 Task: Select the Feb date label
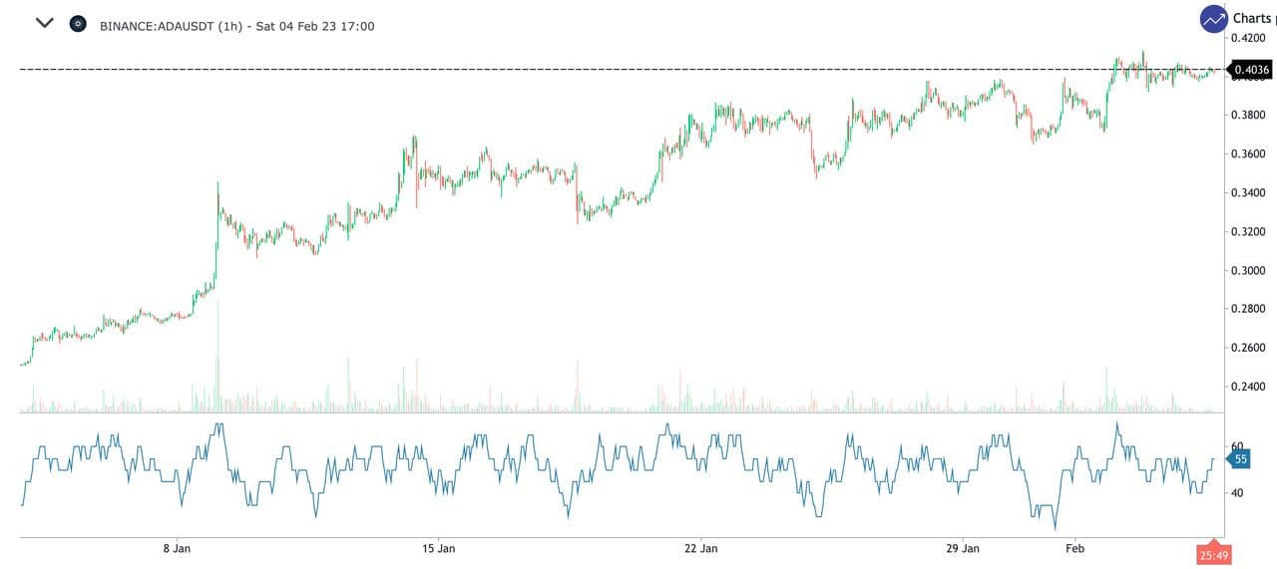click(1074, 548)
